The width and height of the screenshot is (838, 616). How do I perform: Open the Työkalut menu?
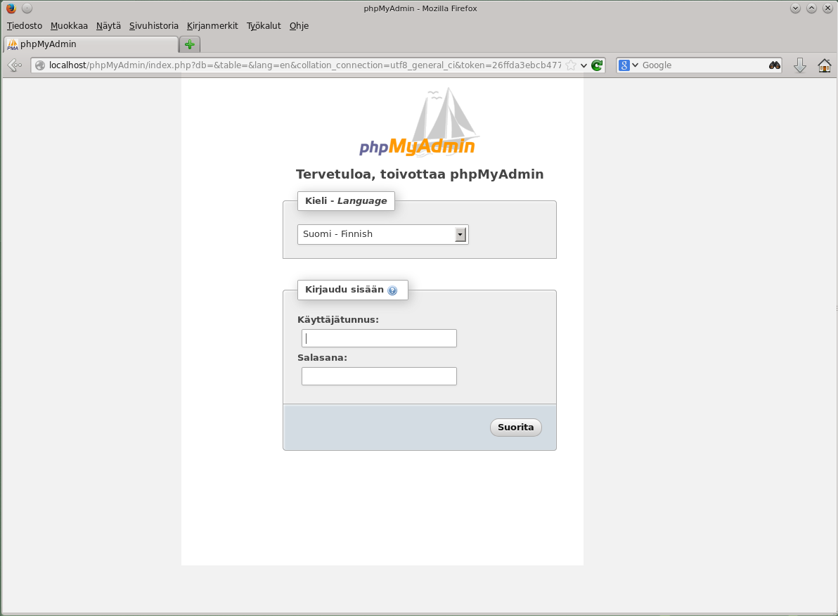264,25
